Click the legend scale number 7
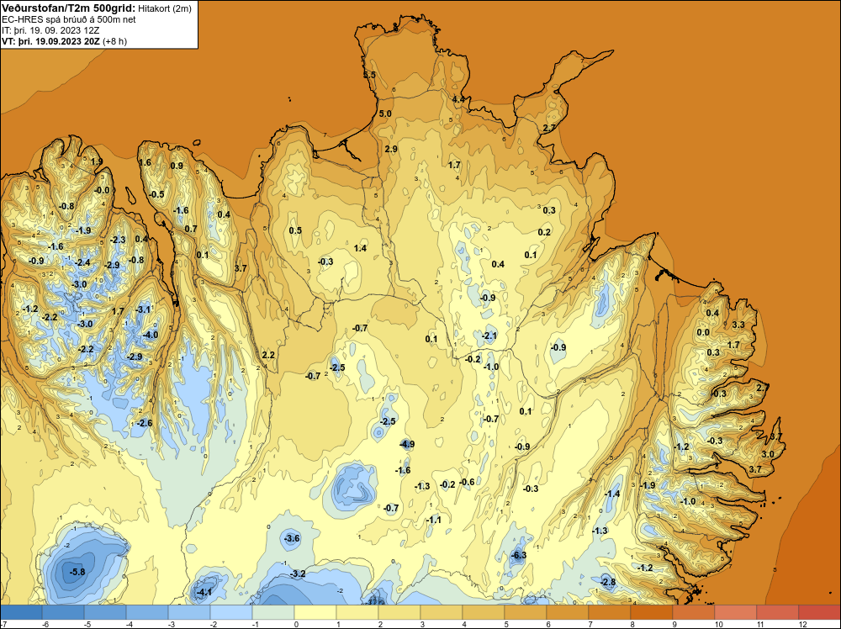The width and height of the screenshot is (841, 629). pyautogui.click(x=590, y=624)
